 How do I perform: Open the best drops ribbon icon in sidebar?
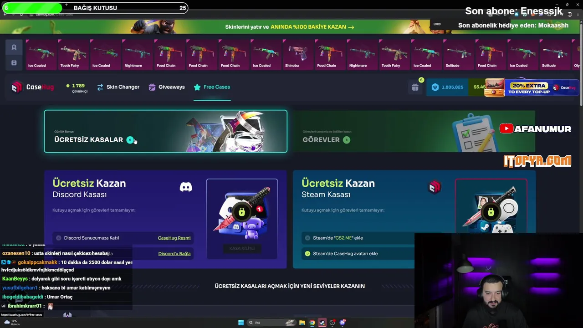coord(14,47)
